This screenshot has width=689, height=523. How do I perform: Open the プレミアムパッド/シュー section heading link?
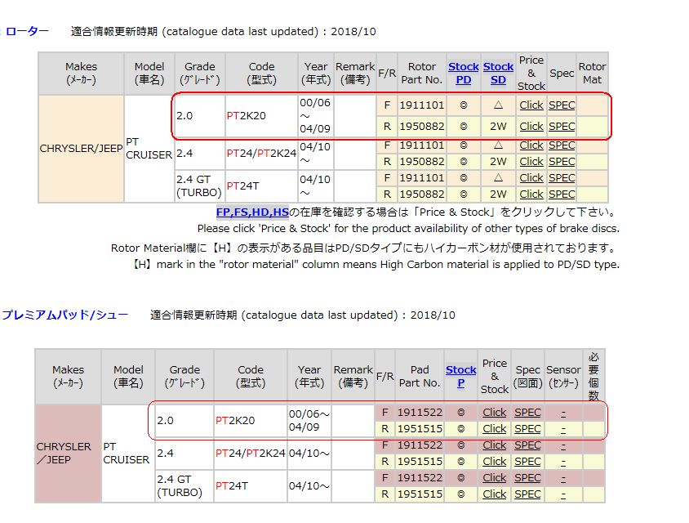(65, 315)
